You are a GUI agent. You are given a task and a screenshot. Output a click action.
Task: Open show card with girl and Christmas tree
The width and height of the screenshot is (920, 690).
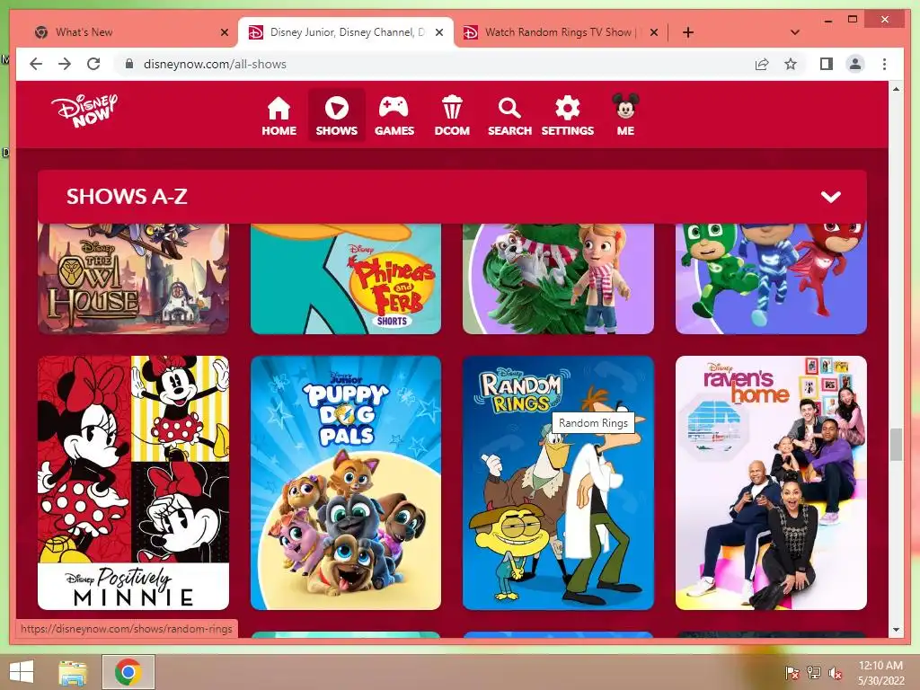tap(558, 279)
